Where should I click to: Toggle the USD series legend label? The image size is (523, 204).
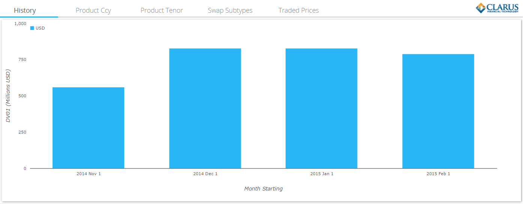pos(40,28)
